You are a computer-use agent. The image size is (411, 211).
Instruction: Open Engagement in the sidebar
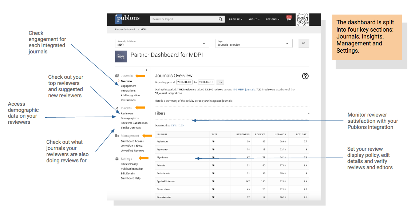click(x=129, y=86)
